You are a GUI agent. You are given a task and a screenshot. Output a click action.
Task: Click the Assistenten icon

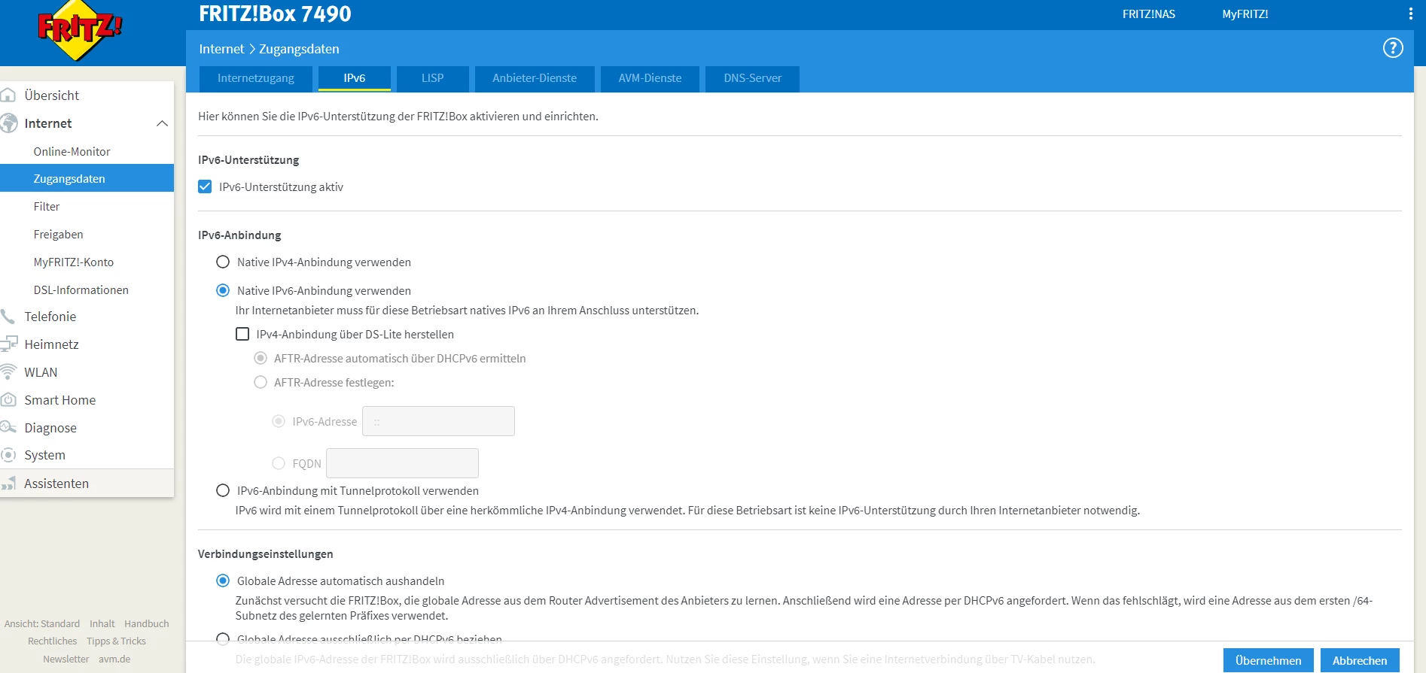point(8,484)
